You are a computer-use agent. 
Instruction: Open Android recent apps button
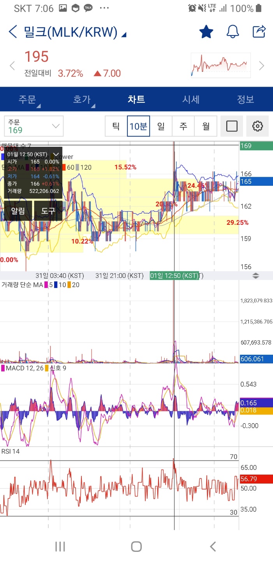(60, 546)
